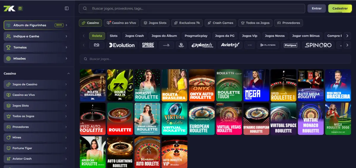Filter by Evolution provider logo
This screenshot has width=356, height=168.
tap(122, 45)
